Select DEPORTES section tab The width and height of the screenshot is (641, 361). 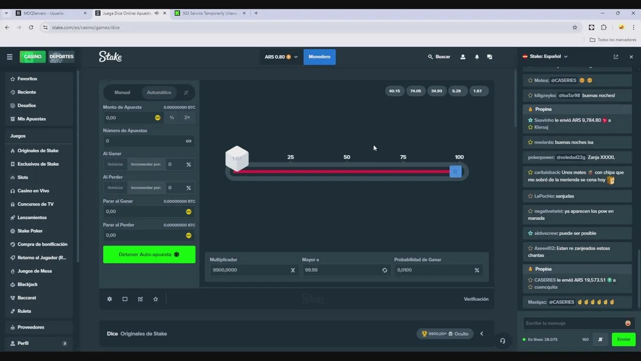point(62,57)
